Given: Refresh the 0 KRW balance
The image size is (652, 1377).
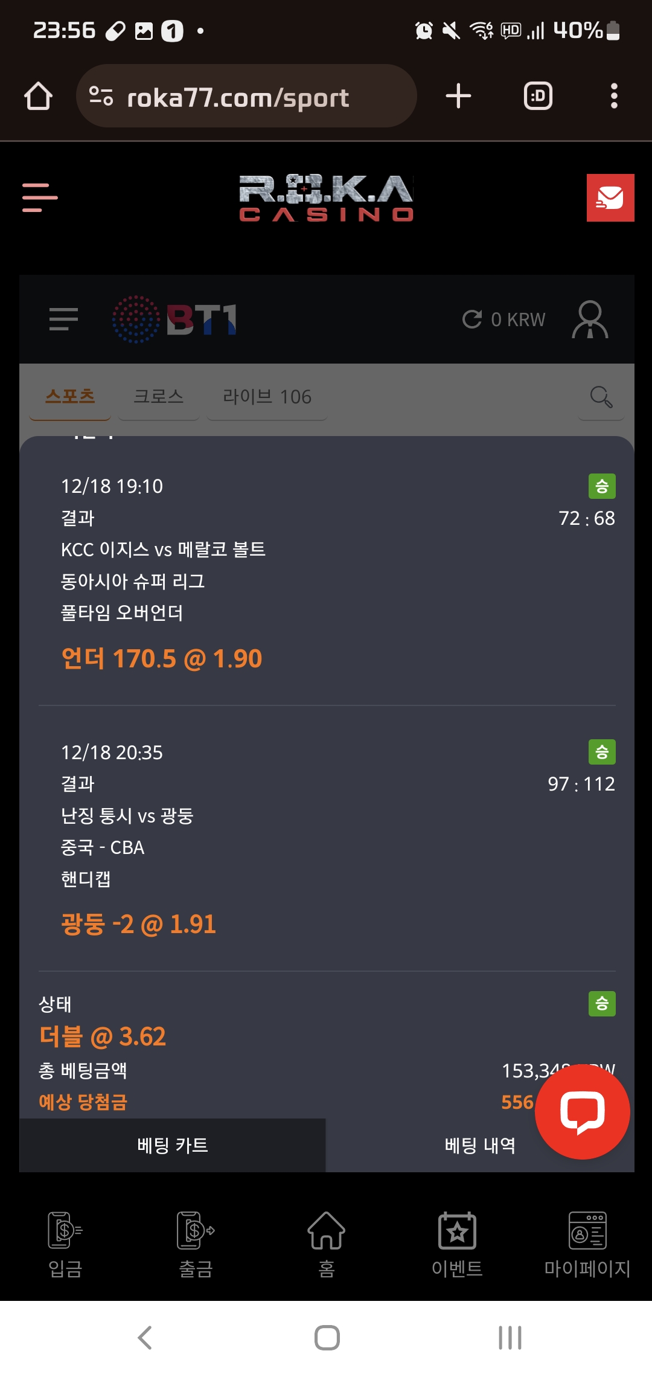Looking at the screenshot, I should pyautogui.click(x=472, y=319).
